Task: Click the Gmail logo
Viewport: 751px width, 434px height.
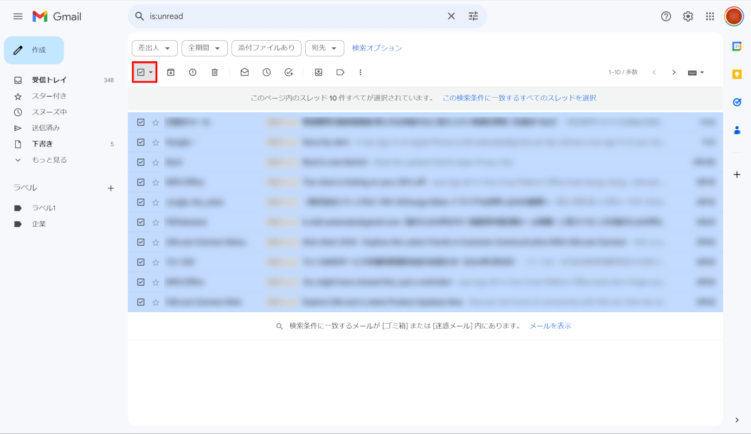Action: click(x=57, y=17)
